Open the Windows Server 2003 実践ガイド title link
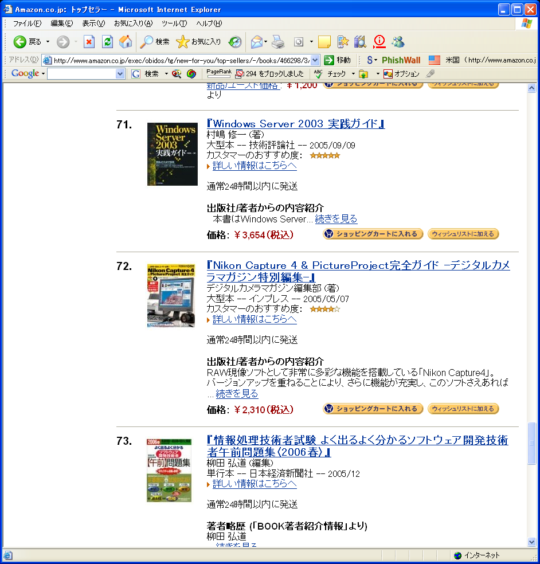 pyautogui.click(x=296, y=124)
